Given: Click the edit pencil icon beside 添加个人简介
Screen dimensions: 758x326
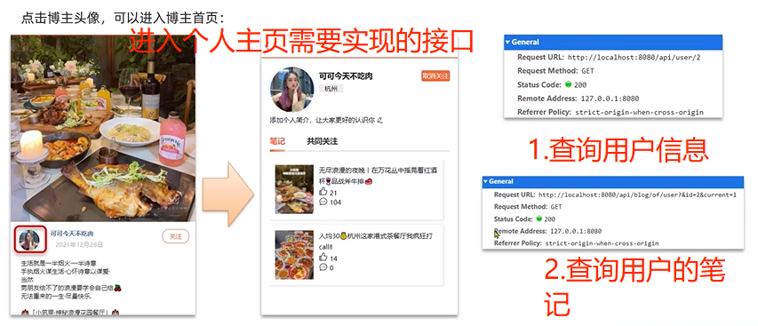Looking at the screenshot, I should point(379,120).
